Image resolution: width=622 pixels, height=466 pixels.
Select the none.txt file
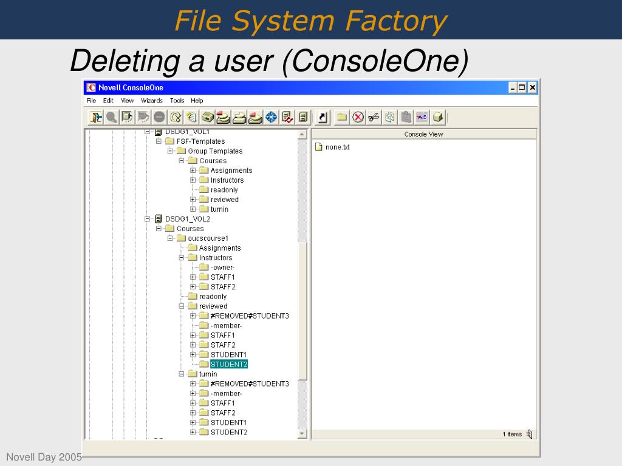click(332, 147)
